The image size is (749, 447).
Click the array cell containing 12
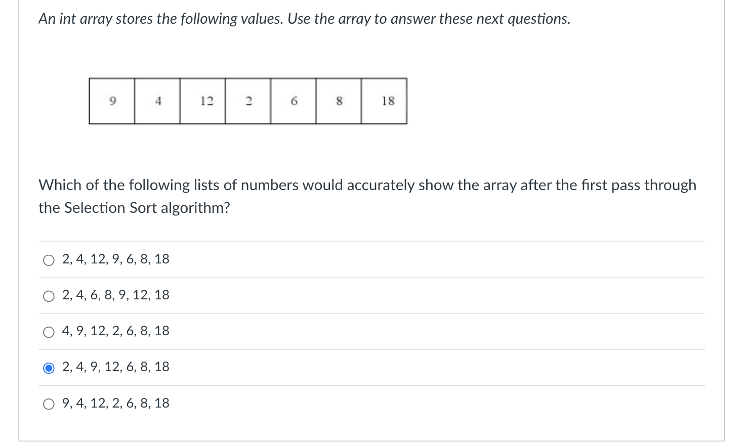(x=203, y=101)
